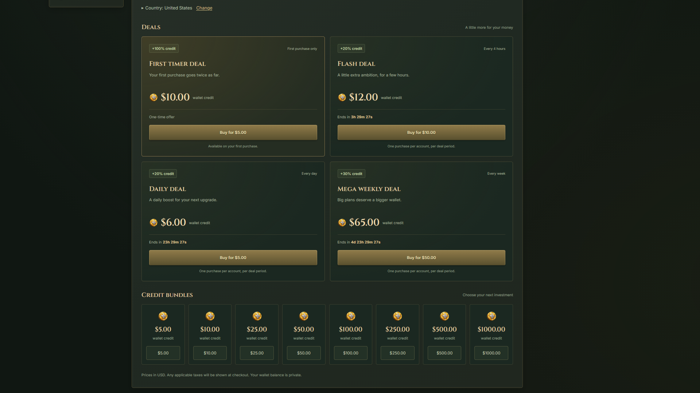Image resolution: width=700 pixels, height=393 pixels.
Task: Click the coin icon on $5.00 credit bundle
Action: pyautogui.click(x=163, y=316)
